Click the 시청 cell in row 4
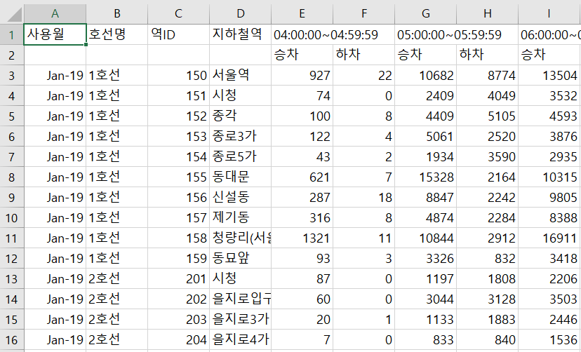The width and height of the screenshot is (581, 352). [240, 96]
